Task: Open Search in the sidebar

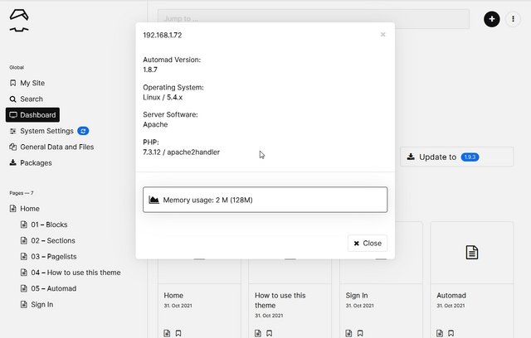Action: (x=26, y=99)
